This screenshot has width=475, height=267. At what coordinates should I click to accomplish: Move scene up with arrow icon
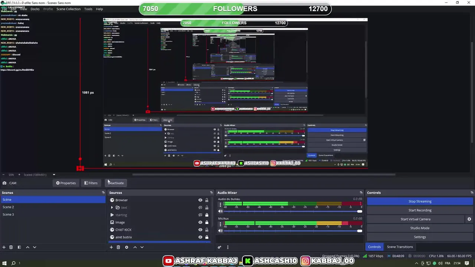tap(27, 247)
